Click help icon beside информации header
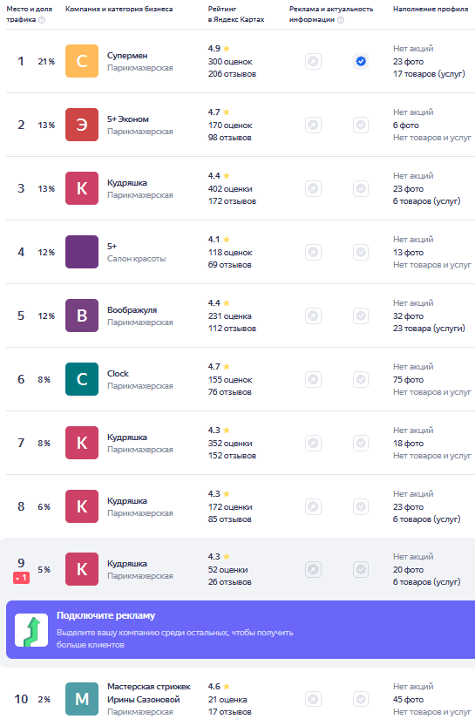 [x=341, y=20]
